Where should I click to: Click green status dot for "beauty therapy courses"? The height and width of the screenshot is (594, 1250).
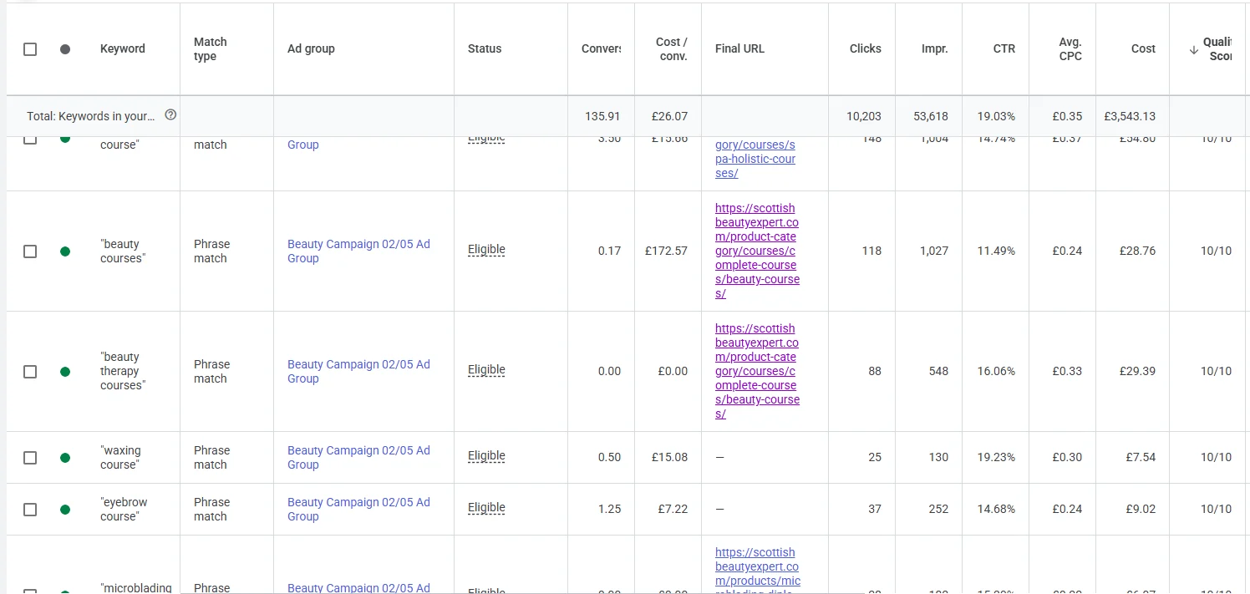pos(65,372)
